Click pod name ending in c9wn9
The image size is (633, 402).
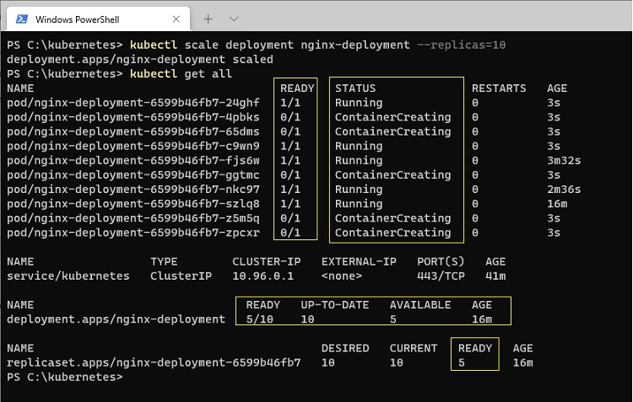pyautogui.click(x=133, y=146)
